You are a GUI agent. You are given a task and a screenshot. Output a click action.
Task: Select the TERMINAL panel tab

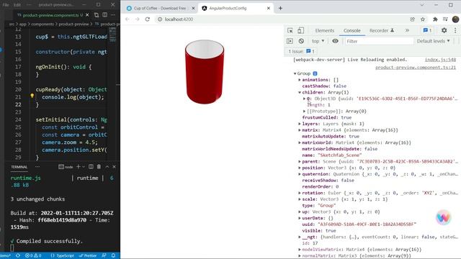[19, 167]
